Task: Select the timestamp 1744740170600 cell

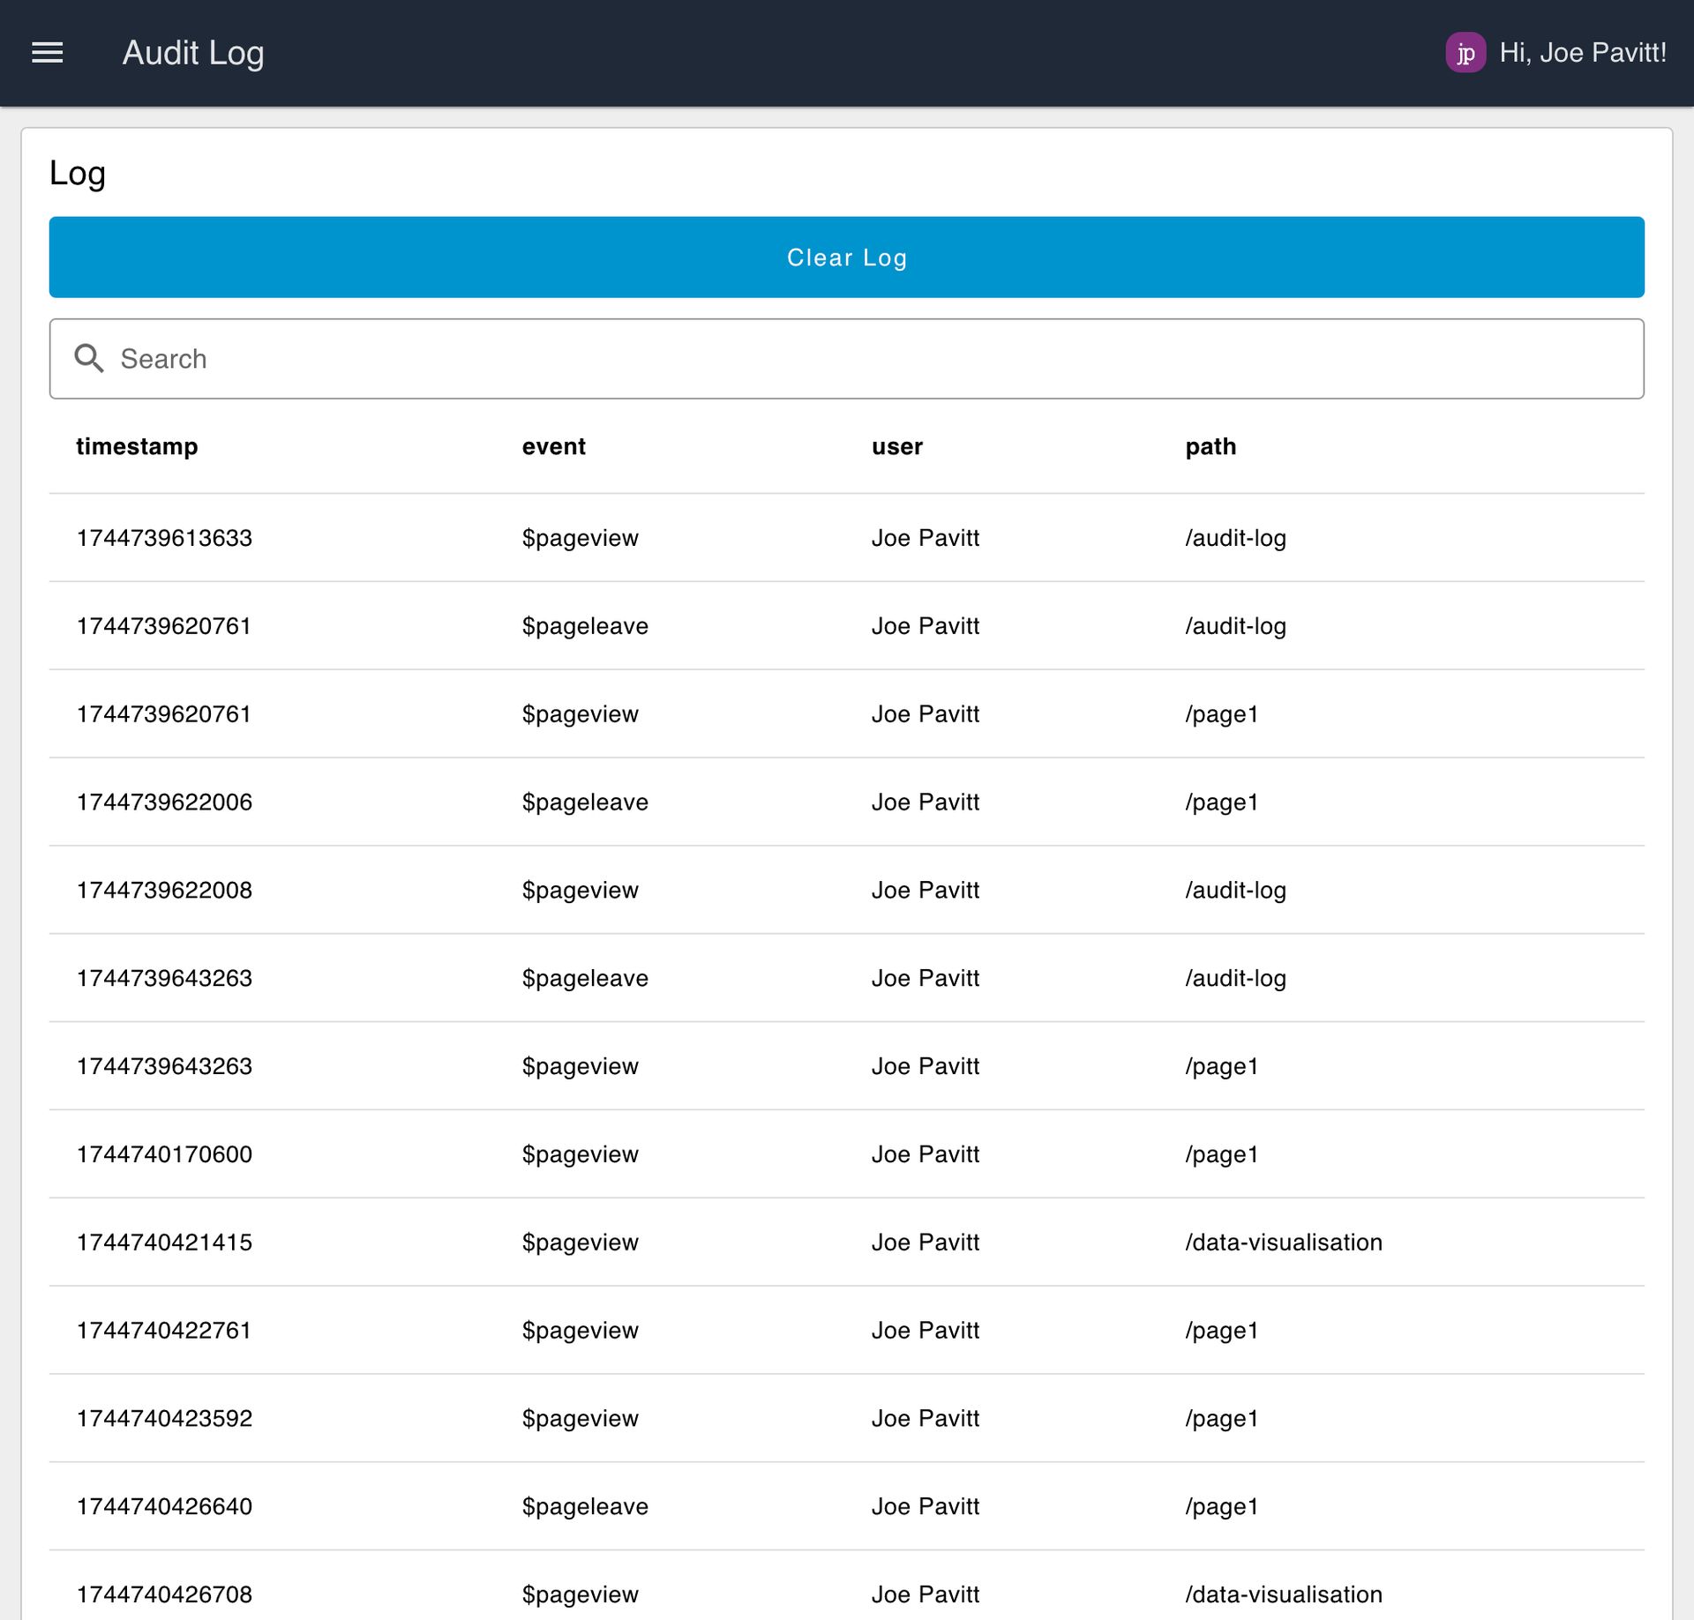Action: 163,1153
